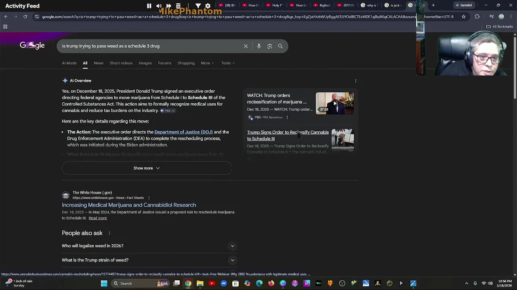
Task: Switch to the Bigfoot YouTube tab
Action: click(322, 5)
